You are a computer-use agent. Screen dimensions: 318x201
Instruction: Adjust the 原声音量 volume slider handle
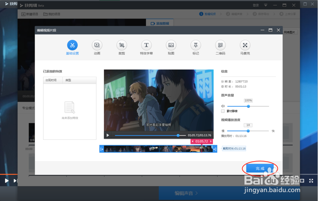coord(248,106)
